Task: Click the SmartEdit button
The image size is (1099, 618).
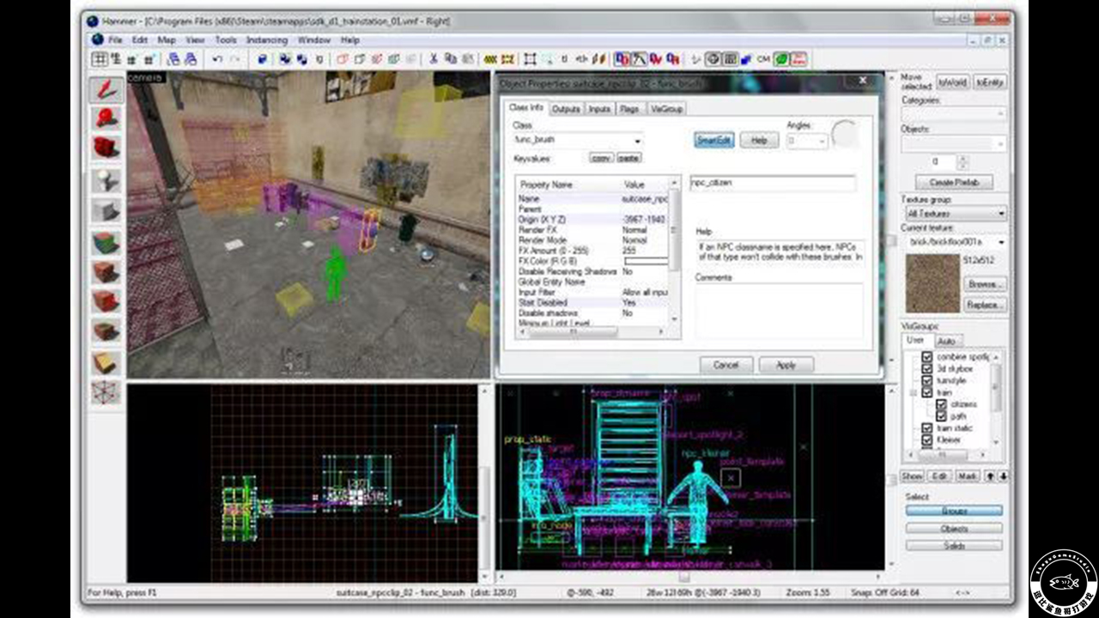Action: [713, 141]
